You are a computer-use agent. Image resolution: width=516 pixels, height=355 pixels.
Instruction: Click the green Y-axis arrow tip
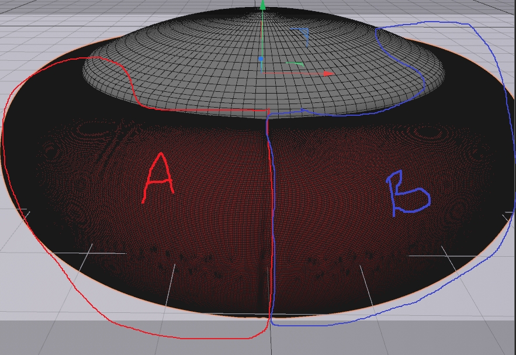pyautogui.click(x=263, y=5)
